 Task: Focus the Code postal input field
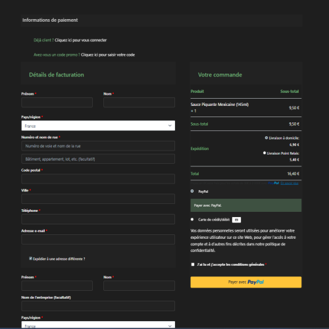98,179
